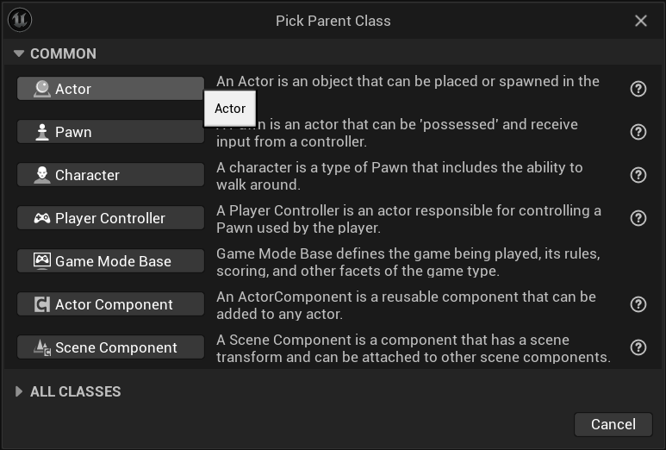666x450 pixels.
Task: Open help for the Pawn class
Action: [638, 132]
